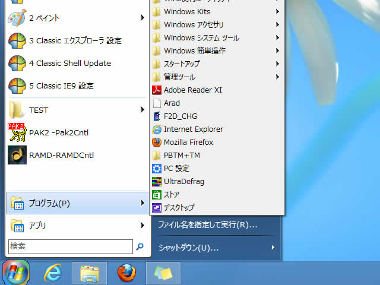Click the 'F2D_CHG' label

point(180,116)
